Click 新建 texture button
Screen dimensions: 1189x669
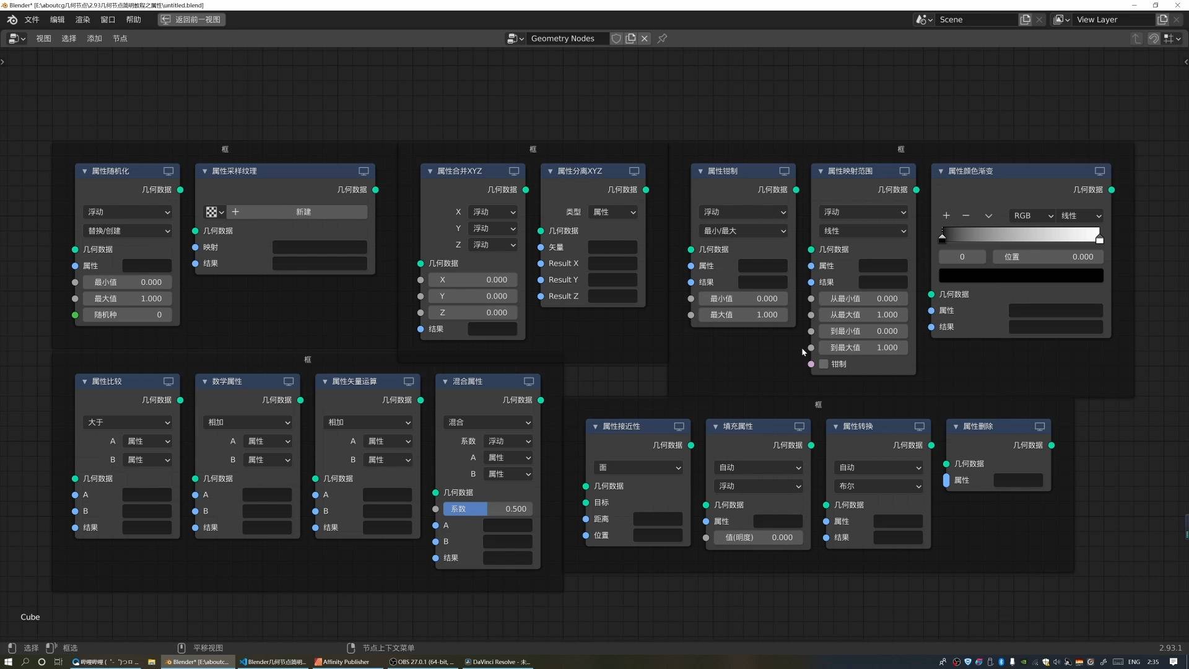tap(297, 212)
